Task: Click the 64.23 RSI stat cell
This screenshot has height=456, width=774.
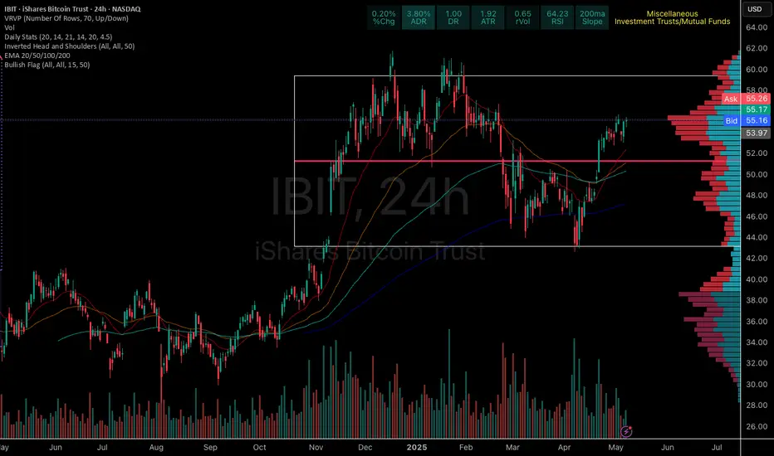Action: (557, 17)
